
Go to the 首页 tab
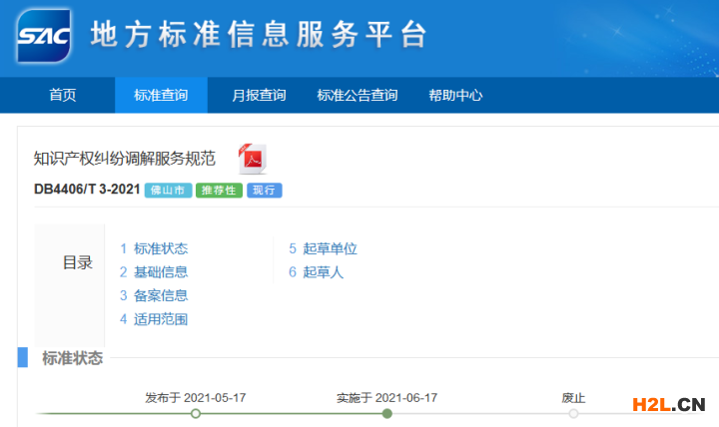coord(62,95)
